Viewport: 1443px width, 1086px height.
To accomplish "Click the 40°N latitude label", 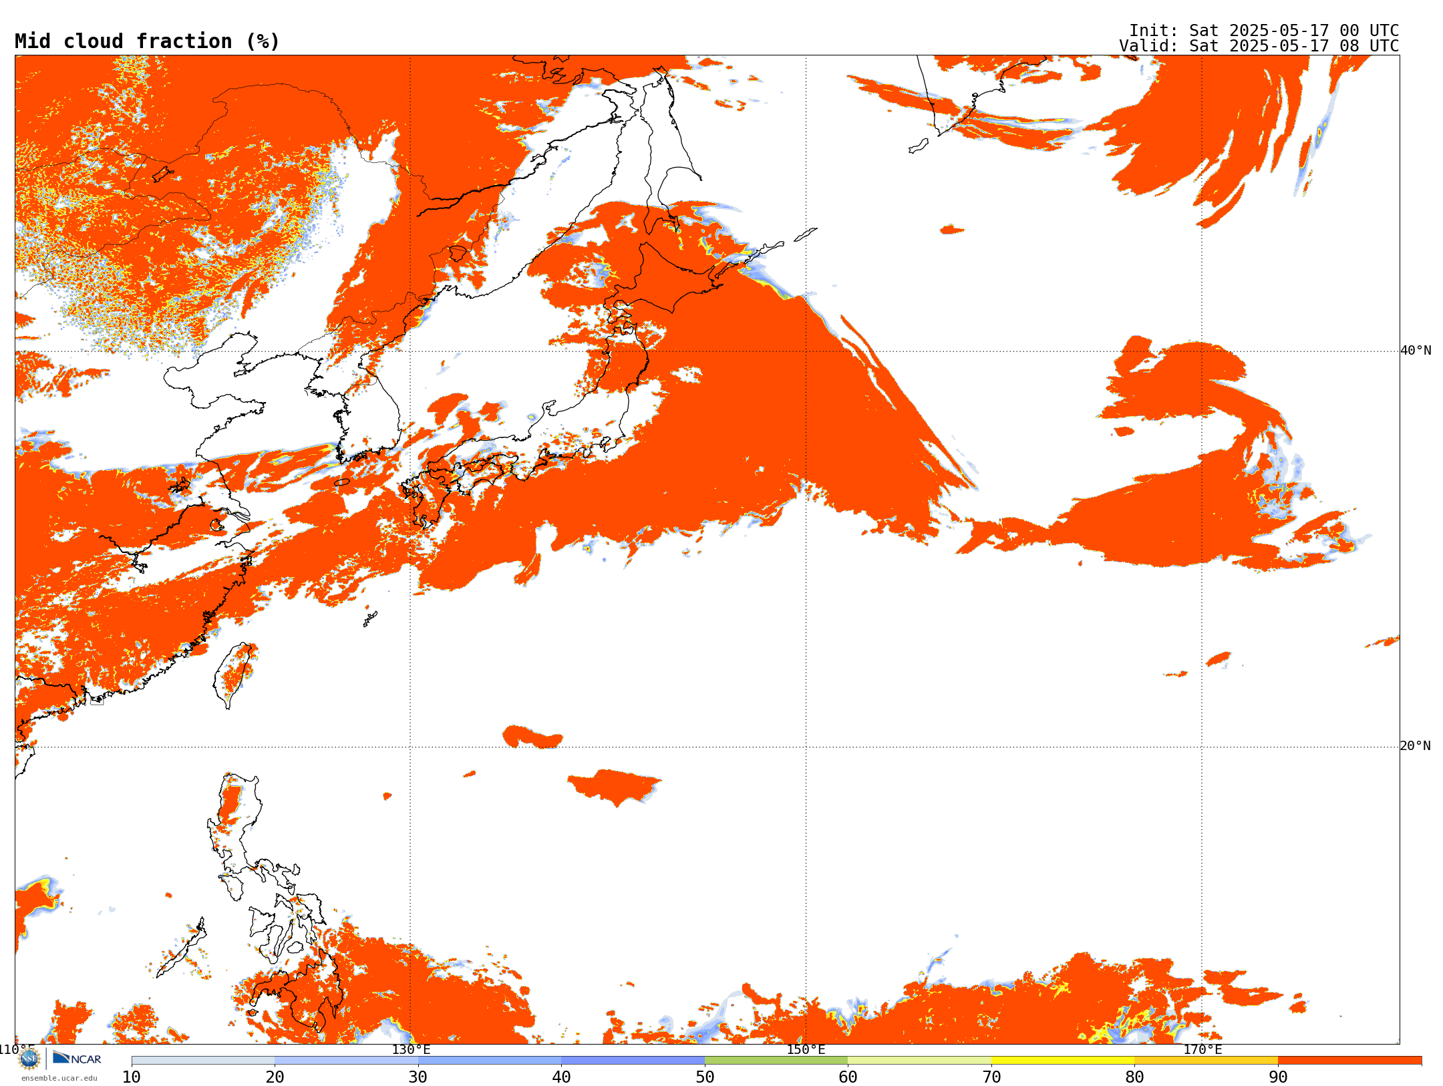I will tap(1416, 351).
